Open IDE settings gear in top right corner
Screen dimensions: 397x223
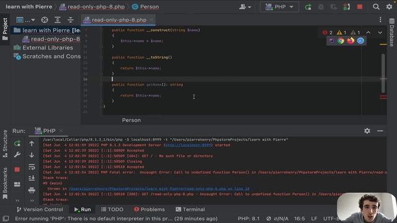[389, 7]
